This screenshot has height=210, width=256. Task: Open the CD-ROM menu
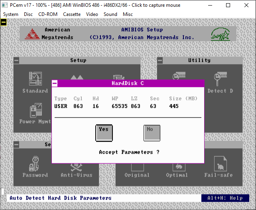point(48,14)
